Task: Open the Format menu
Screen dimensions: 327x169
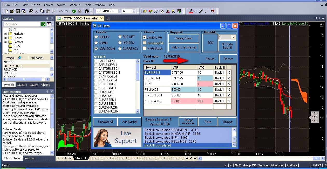Action: 49,5
